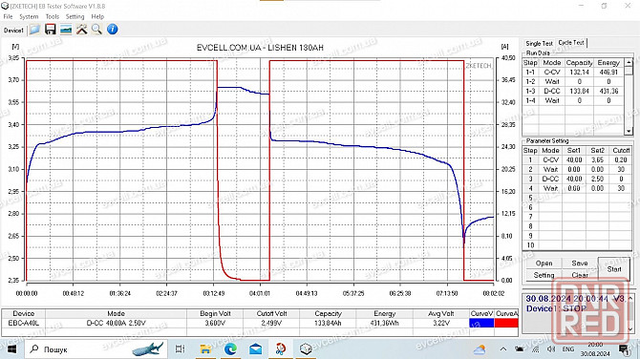Select Run Data row 1-1 C-CV
The image size is (640, 359).
pyautogui.click(x=572, y=73)
